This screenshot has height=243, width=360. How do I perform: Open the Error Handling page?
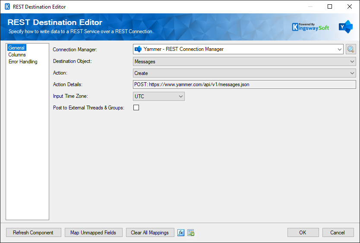[23, 62]
